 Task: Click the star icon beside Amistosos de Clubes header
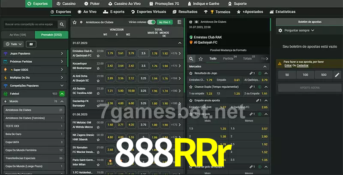coord(75,22)
